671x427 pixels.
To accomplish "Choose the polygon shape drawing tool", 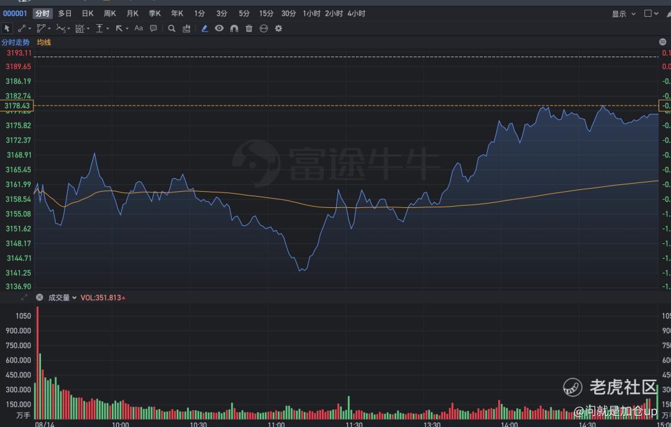I will pos(40,29).
